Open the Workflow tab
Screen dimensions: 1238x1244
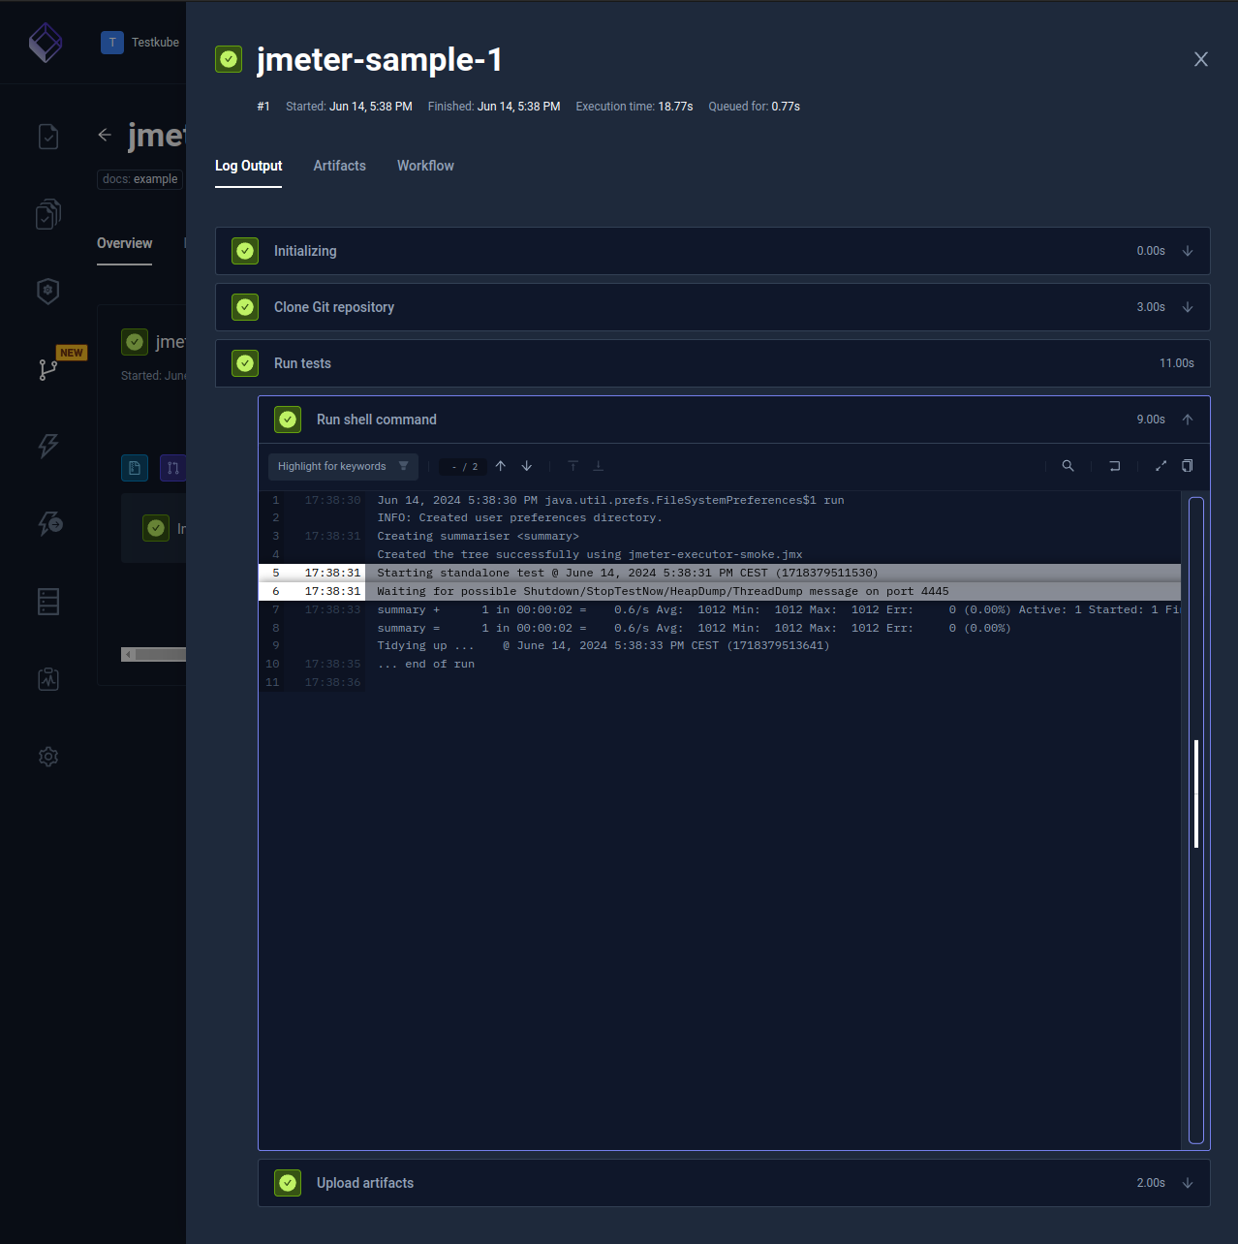[x=425, y=166]
